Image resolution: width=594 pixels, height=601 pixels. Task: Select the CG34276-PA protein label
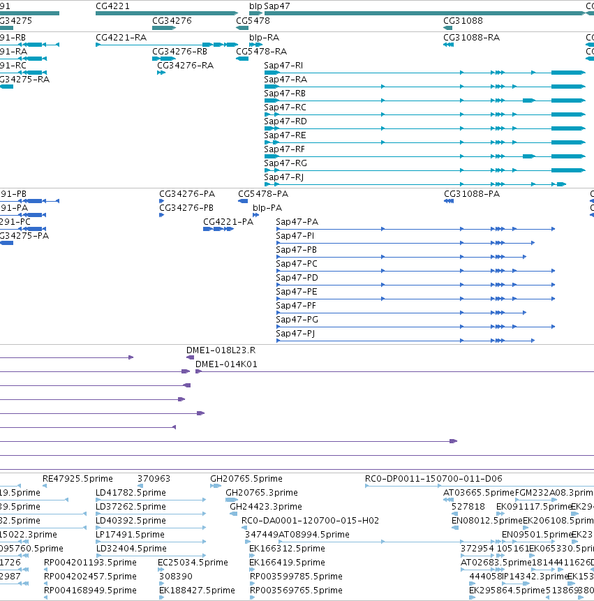click(187, 194)
